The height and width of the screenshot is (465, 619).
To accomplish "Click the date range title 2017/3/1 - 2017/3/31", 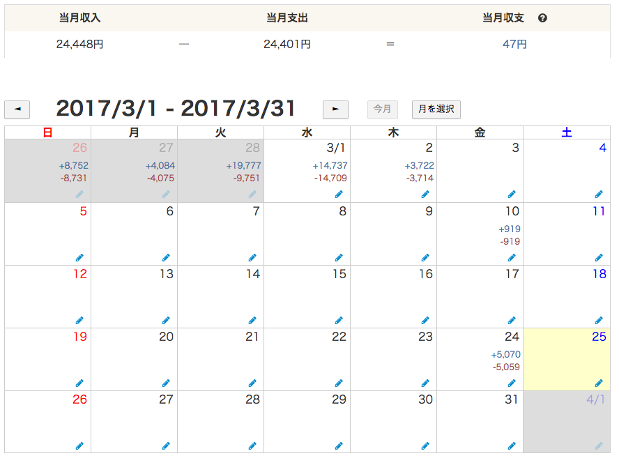I will 176,109.
